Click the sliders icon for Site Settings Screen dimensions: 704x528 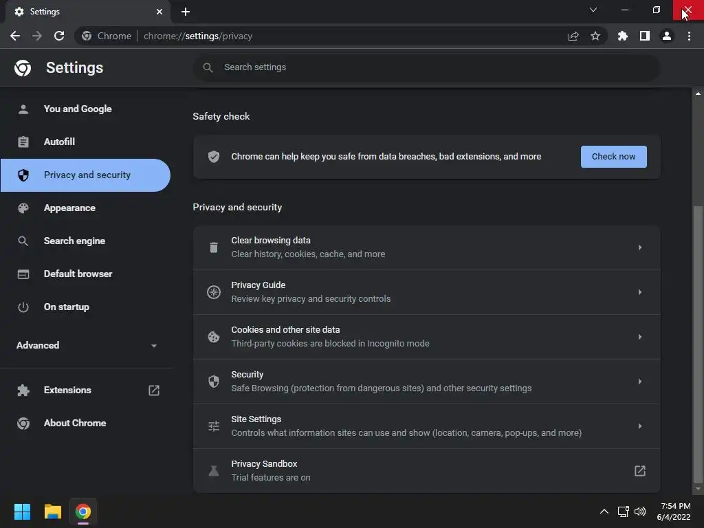point(214,426)
